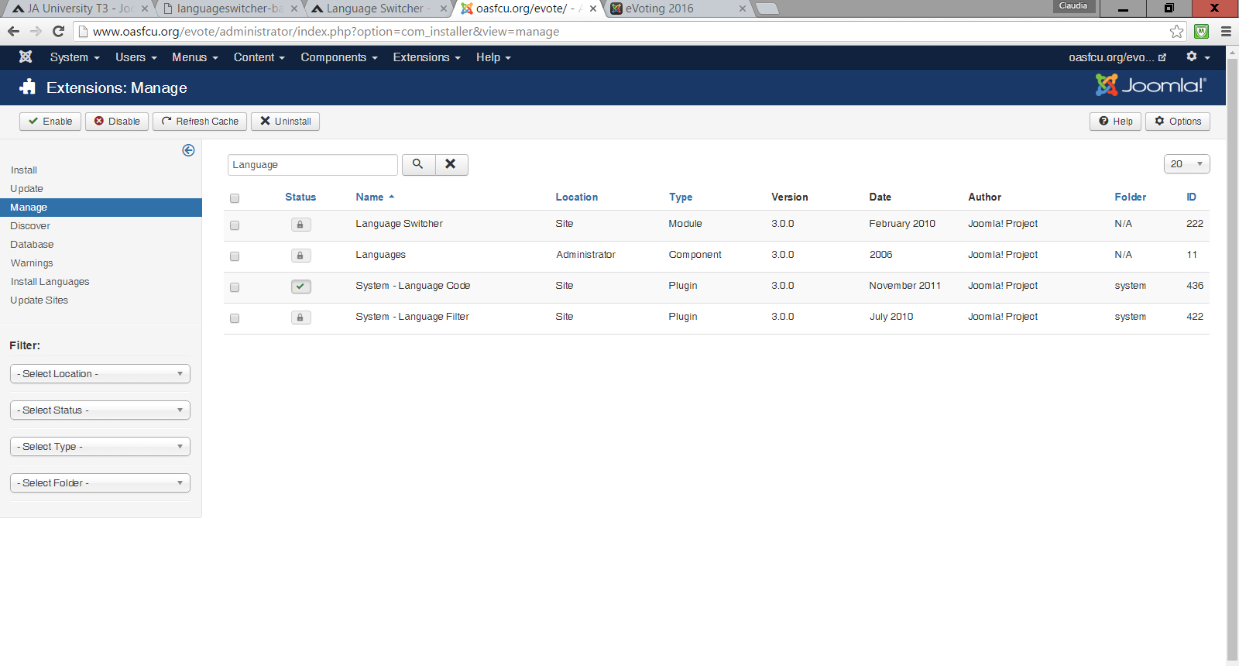Viewport: 1239px width, 666px height.
Task: Click the Disable button
Action: coord(117,122)
